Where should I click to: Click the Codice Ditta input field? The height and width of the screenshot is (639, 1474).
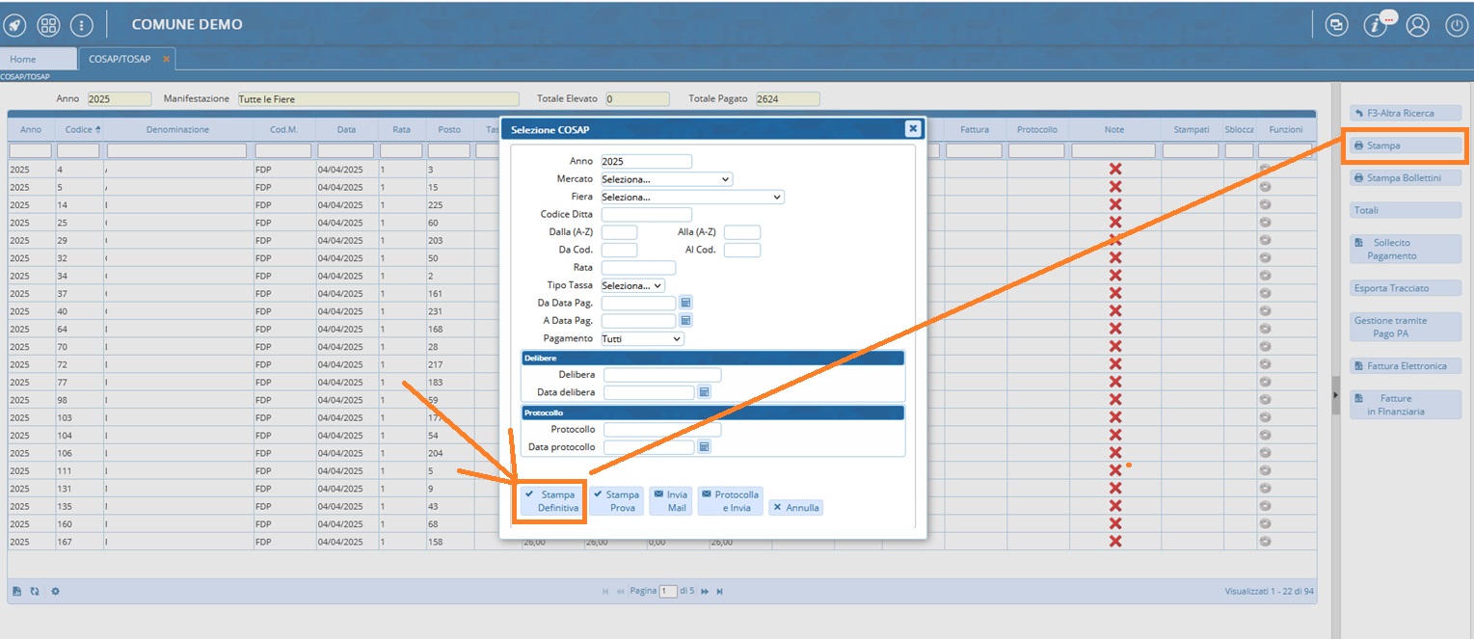pyautogui.click(x=646, y=214)
